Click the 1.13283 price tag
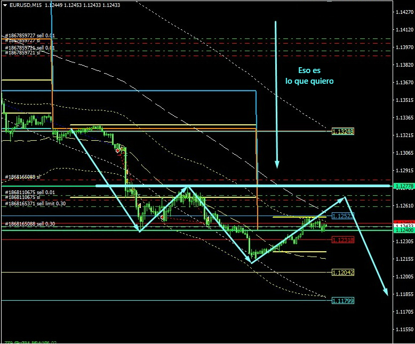This screenshot has width=415, height=344. pos(342,131)
